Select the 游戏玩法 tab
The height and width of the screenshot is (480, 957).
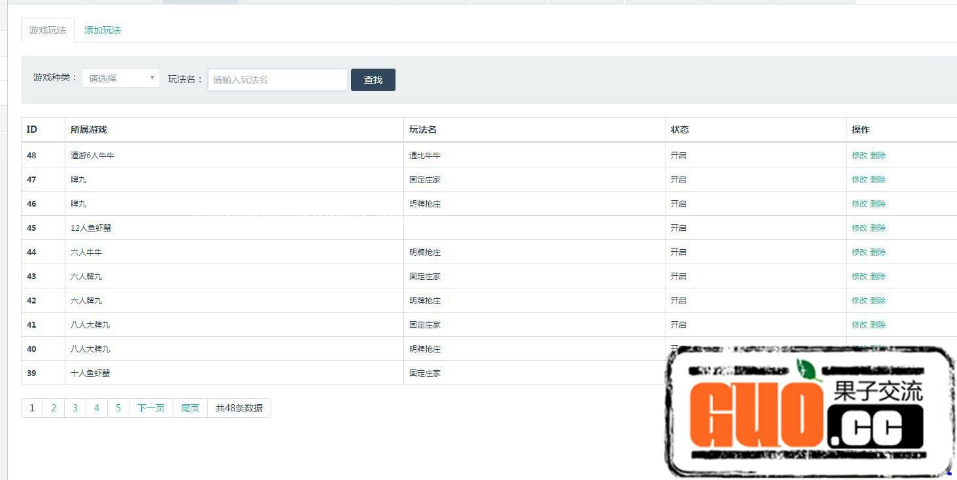tap(48, 30)
